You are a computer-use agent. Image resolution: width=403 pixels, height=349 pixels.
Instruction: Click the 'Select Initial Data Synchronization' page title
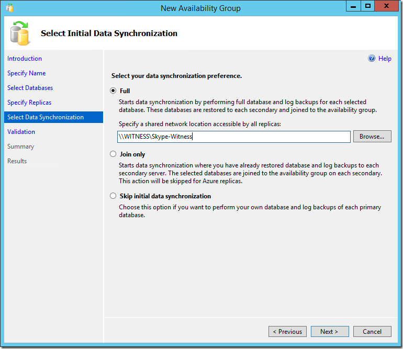point(109,33)
